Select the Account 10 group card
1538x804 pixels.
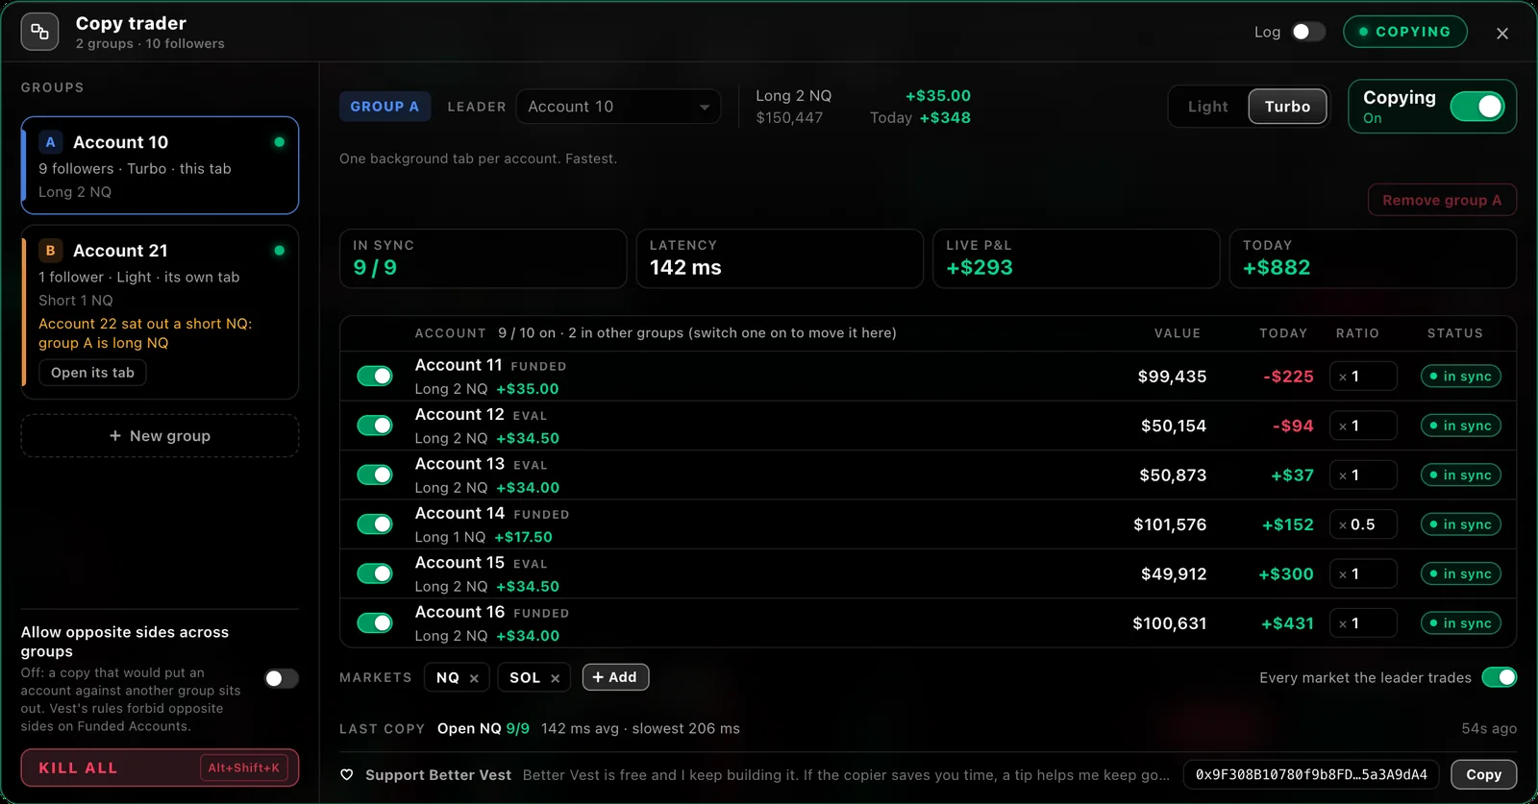tap(160, 165)
